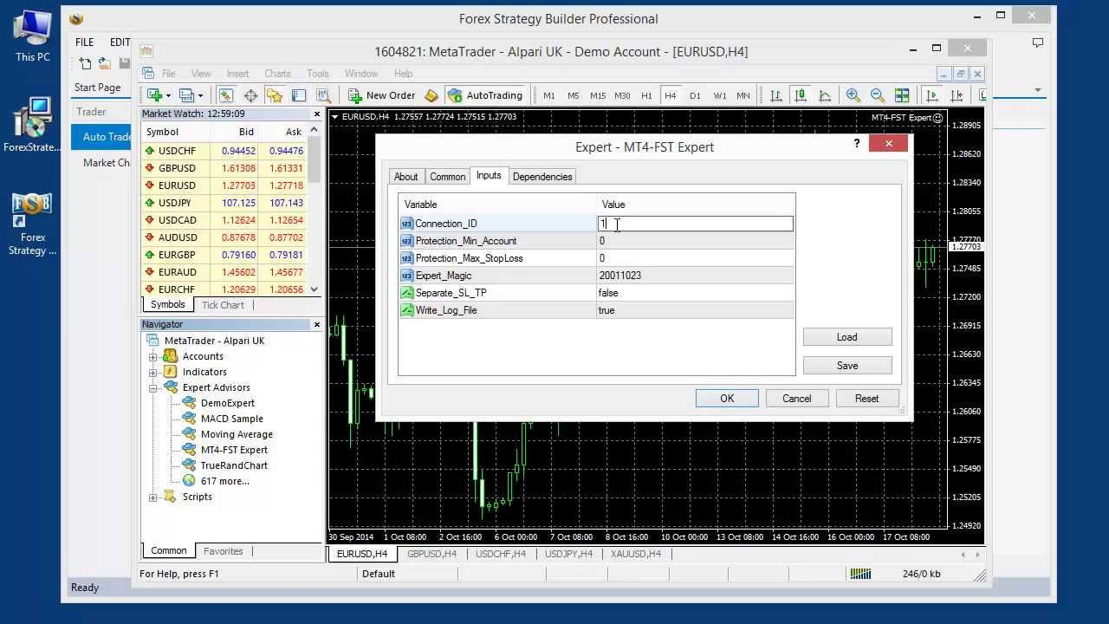Select the EURUSD row in Market Watch
This screenshot has width=1109, height=624.
pos(224,185)
